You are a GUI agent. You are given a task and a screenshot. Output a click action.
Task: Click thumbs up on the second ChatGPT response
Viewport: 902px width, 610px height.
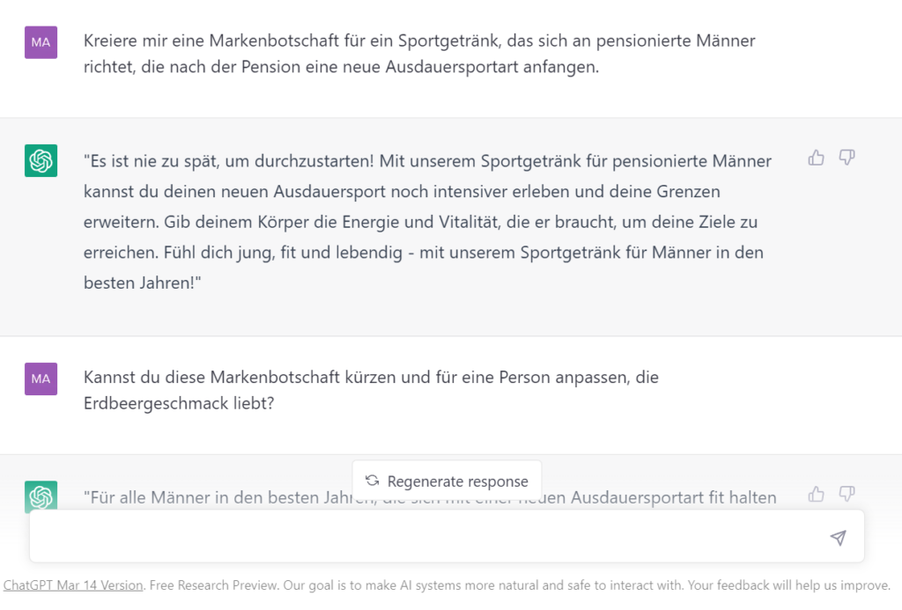pos(817,494)
